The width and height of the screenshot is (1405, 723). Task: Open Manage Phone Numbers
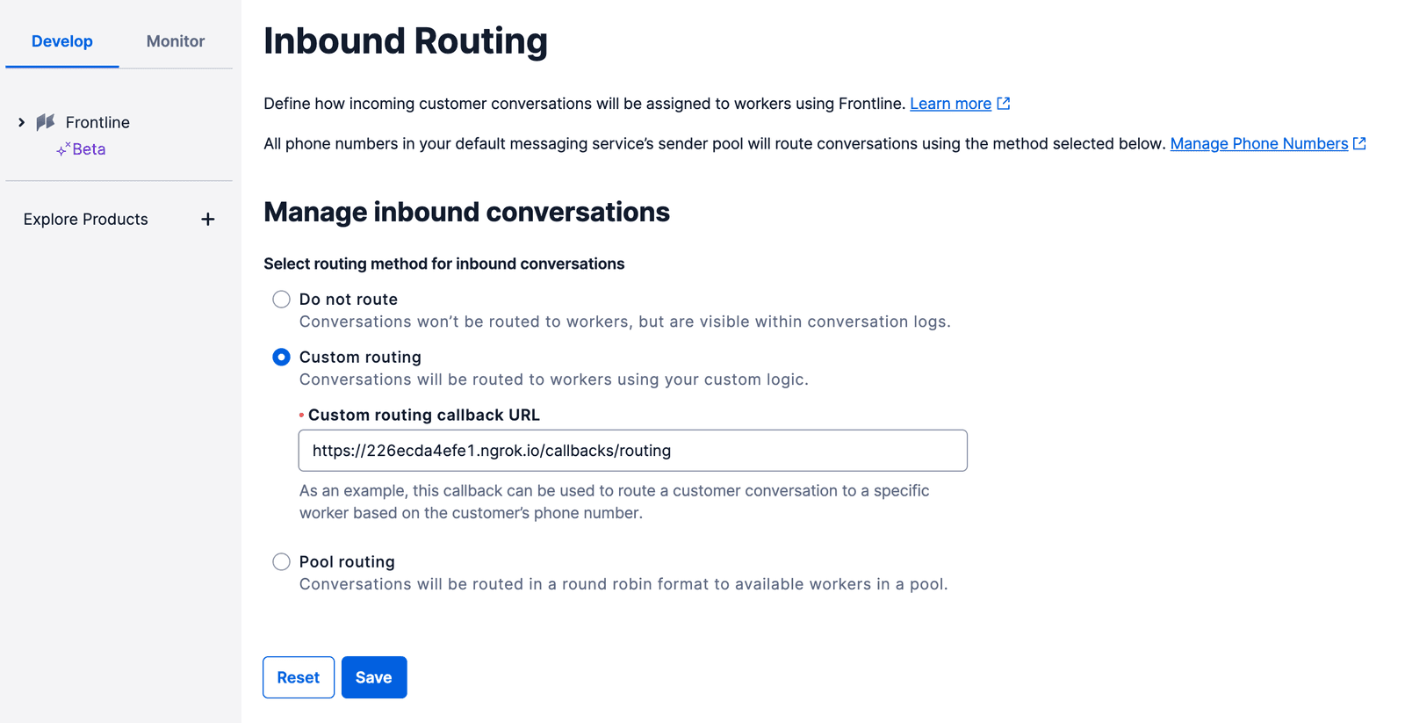(1259, 142)
